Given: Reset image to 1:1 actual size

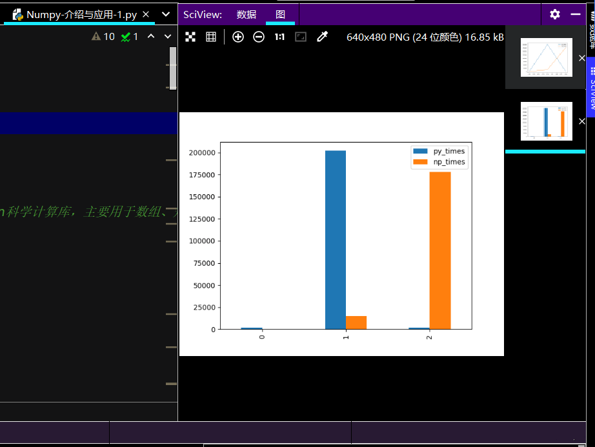Looking at the screenshot, I should click(279, 37).
